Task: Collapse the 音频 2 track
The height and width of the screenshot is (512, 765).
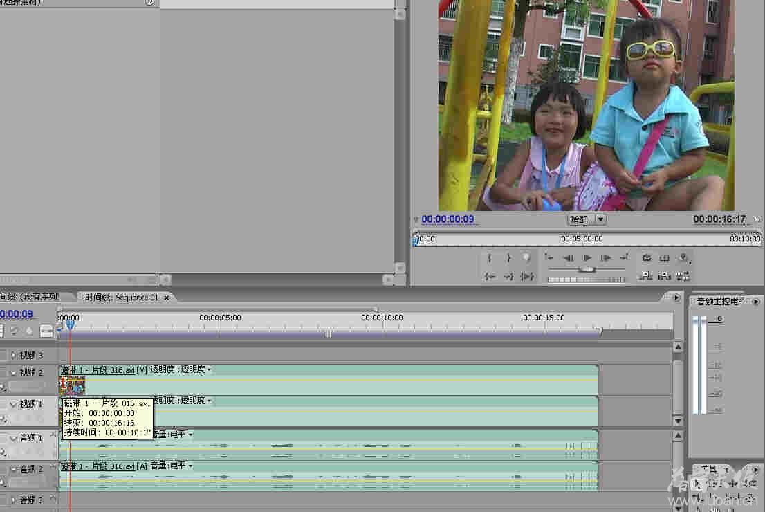Action: [13, 469]
